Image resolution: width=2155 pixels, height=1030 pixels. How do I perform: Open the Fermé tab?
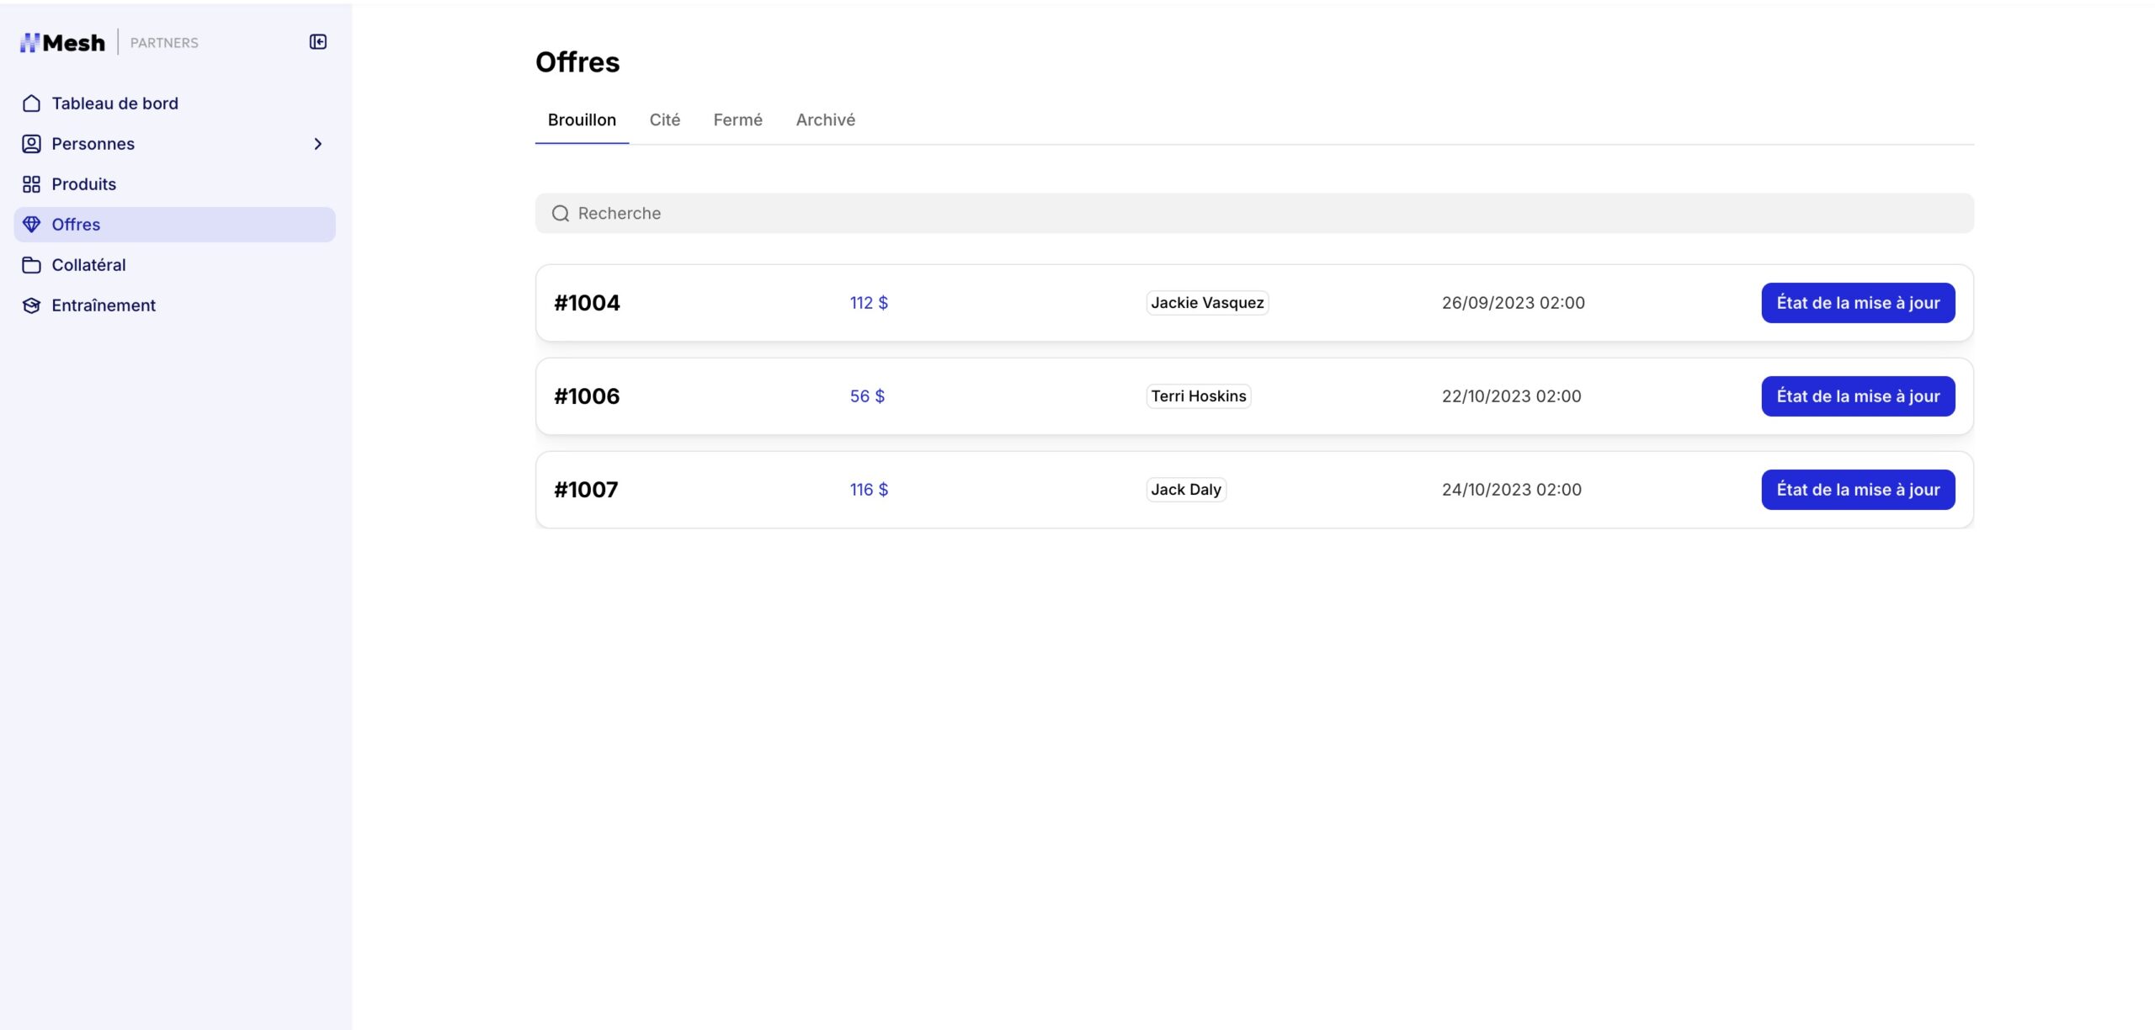[x=737, y=120]
